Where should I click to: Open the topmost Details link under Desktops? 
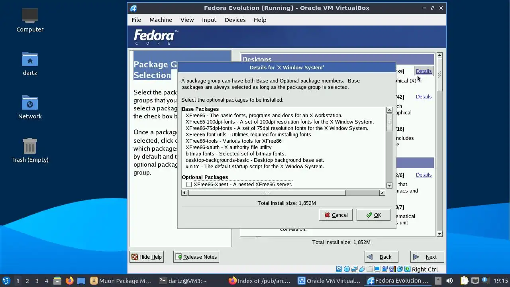[x=424, y=71]
